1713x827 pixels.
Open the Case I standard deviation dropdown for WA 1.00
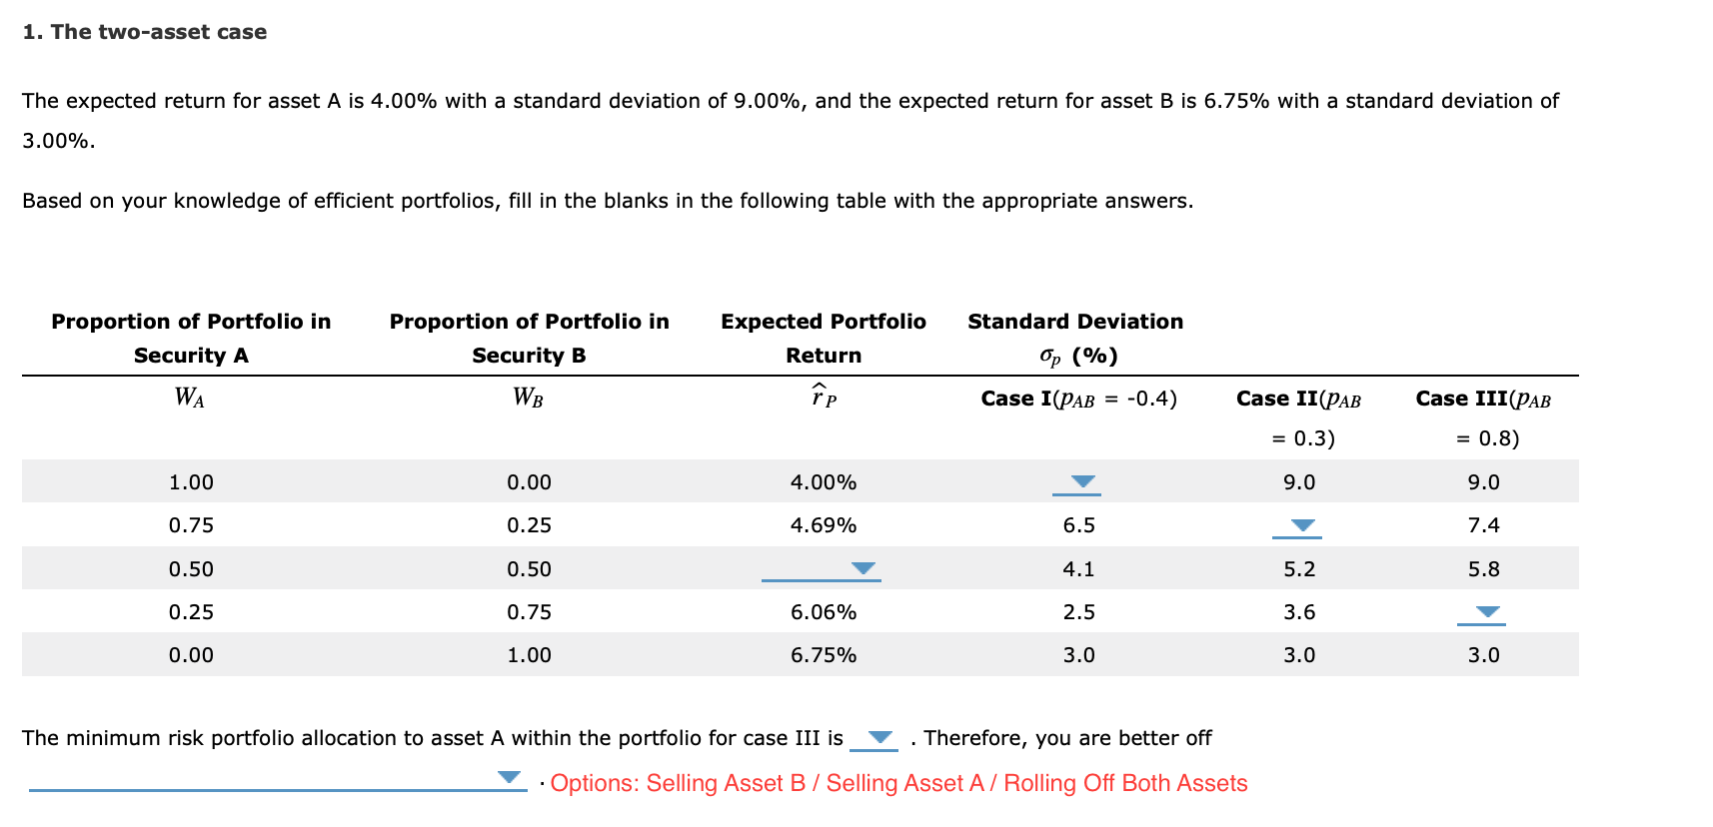coord(1080,482)
